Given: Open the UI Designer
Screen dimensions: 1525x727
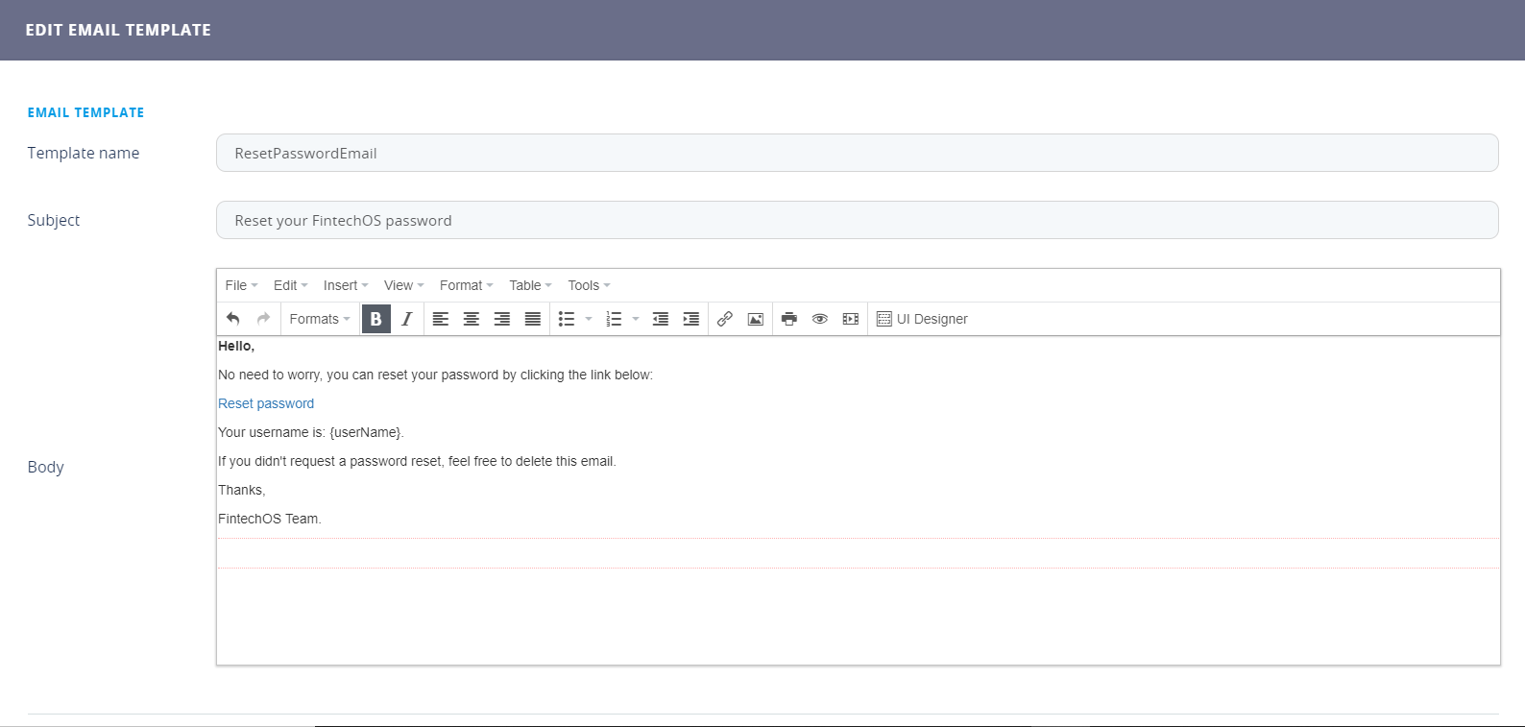Looking at the screenshot, I should (x=922, y=319).
